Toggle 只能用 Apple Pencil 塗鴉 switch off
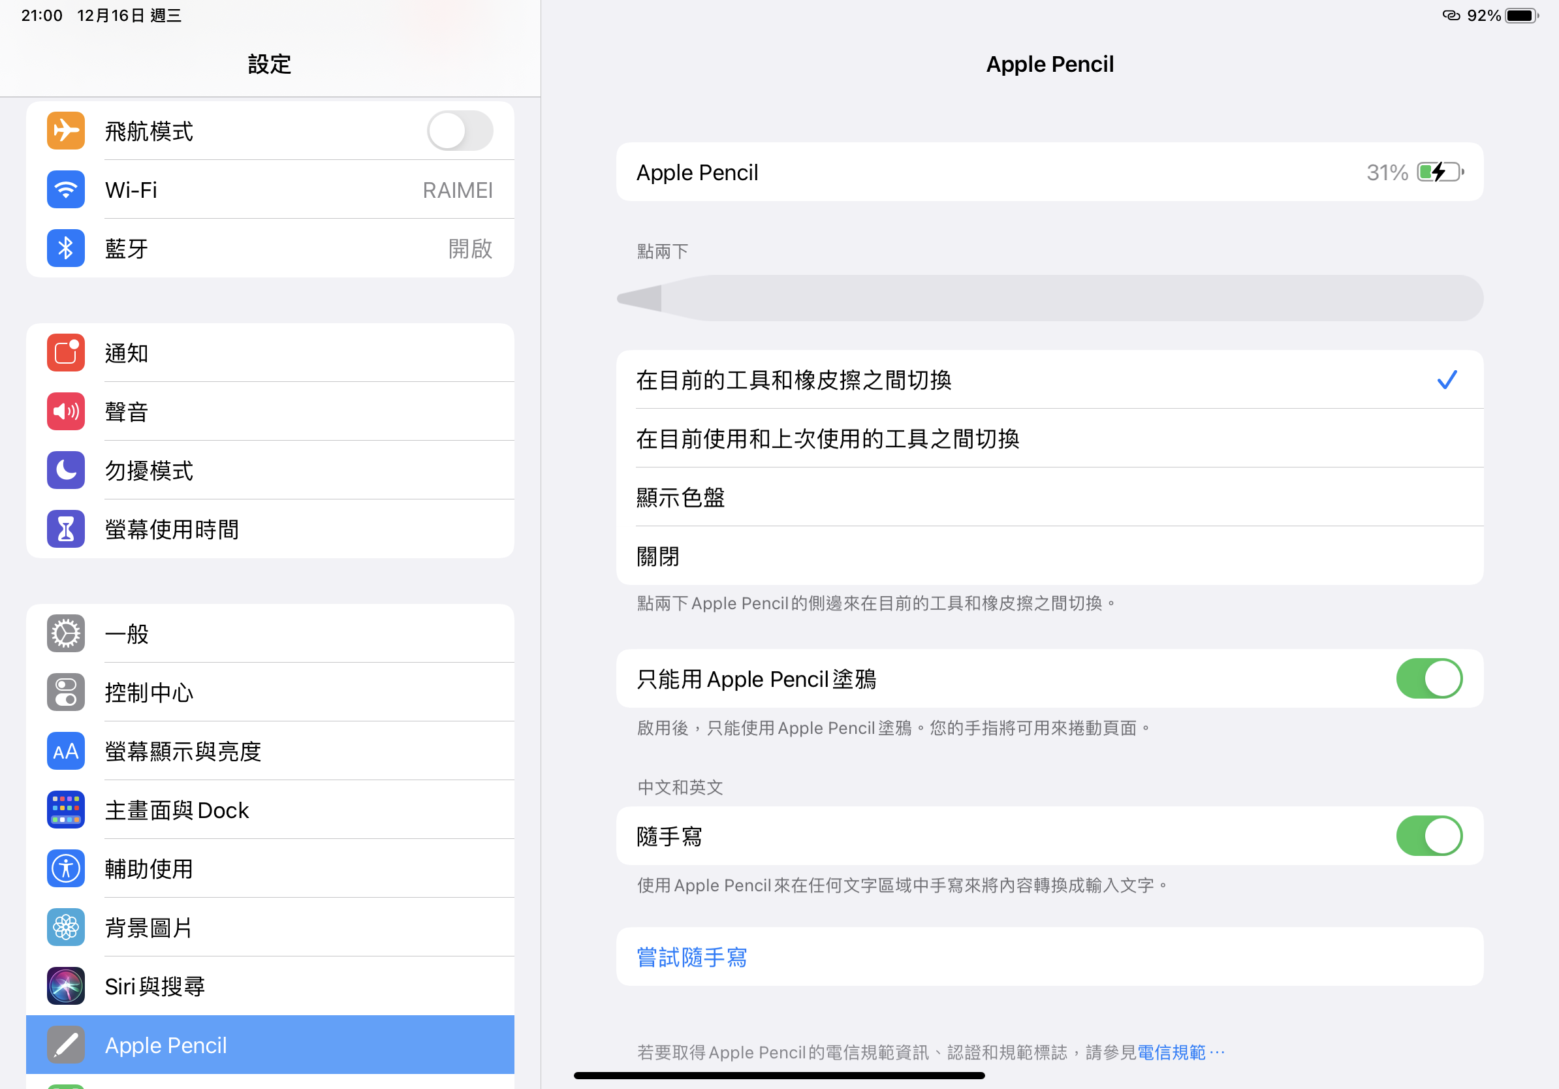 (x=1429, y=678)
